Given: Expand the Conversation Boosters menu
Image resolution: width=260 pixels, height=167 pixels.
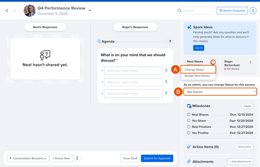Looking at the screenshot, I should [x=28, y=158].
